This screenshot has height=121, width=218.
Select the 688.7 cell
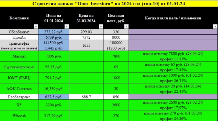[86, 97]
